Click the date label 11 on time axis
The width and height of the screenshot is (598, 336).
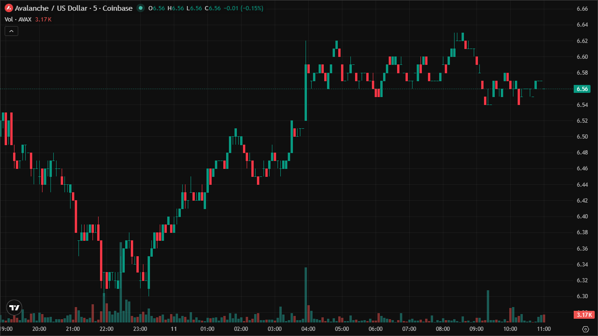point(173,329)
